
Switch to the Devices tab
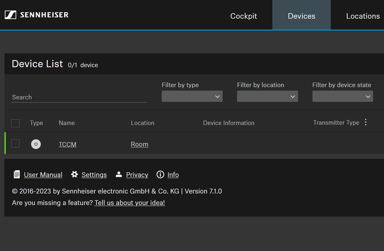click(x=301, y=15)
